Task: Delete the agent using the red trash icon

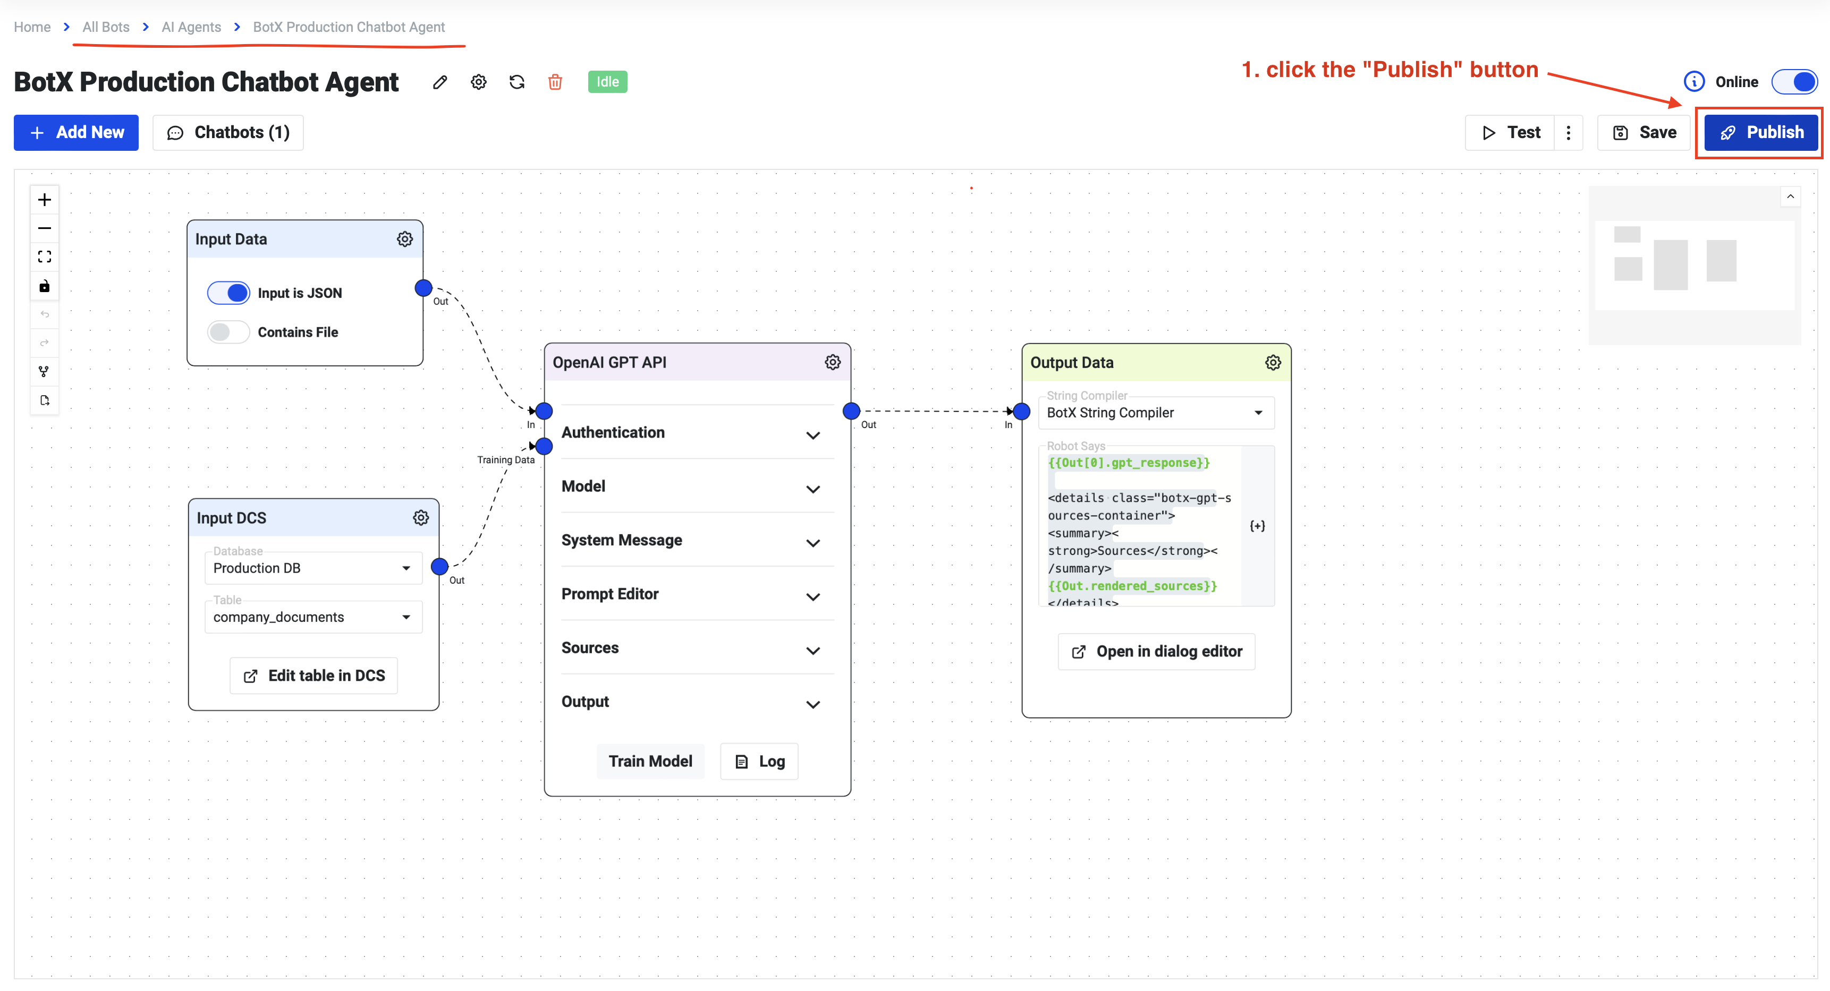Action: coord(555,82)
